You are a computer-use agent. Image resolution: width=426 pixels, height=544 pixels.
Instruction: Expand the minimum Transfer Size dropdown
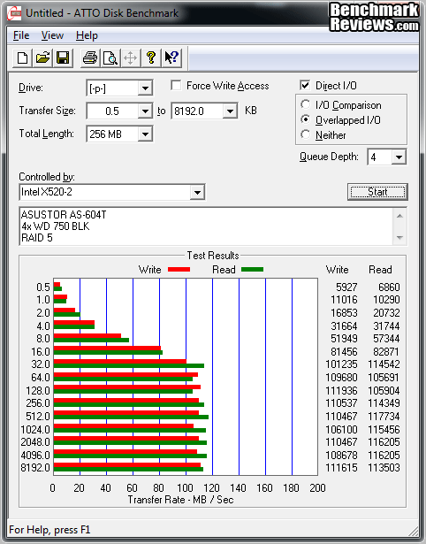click(145, 111)
